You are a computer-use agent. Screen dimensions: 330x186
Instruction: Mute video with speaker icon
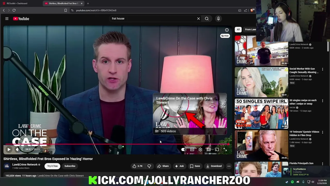[x=18, y=149]
